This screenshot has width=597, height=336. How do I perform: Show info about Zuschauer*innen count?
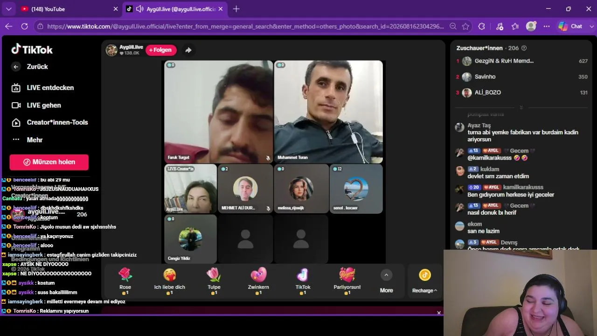pyautogui.click(x=524, y=48)
